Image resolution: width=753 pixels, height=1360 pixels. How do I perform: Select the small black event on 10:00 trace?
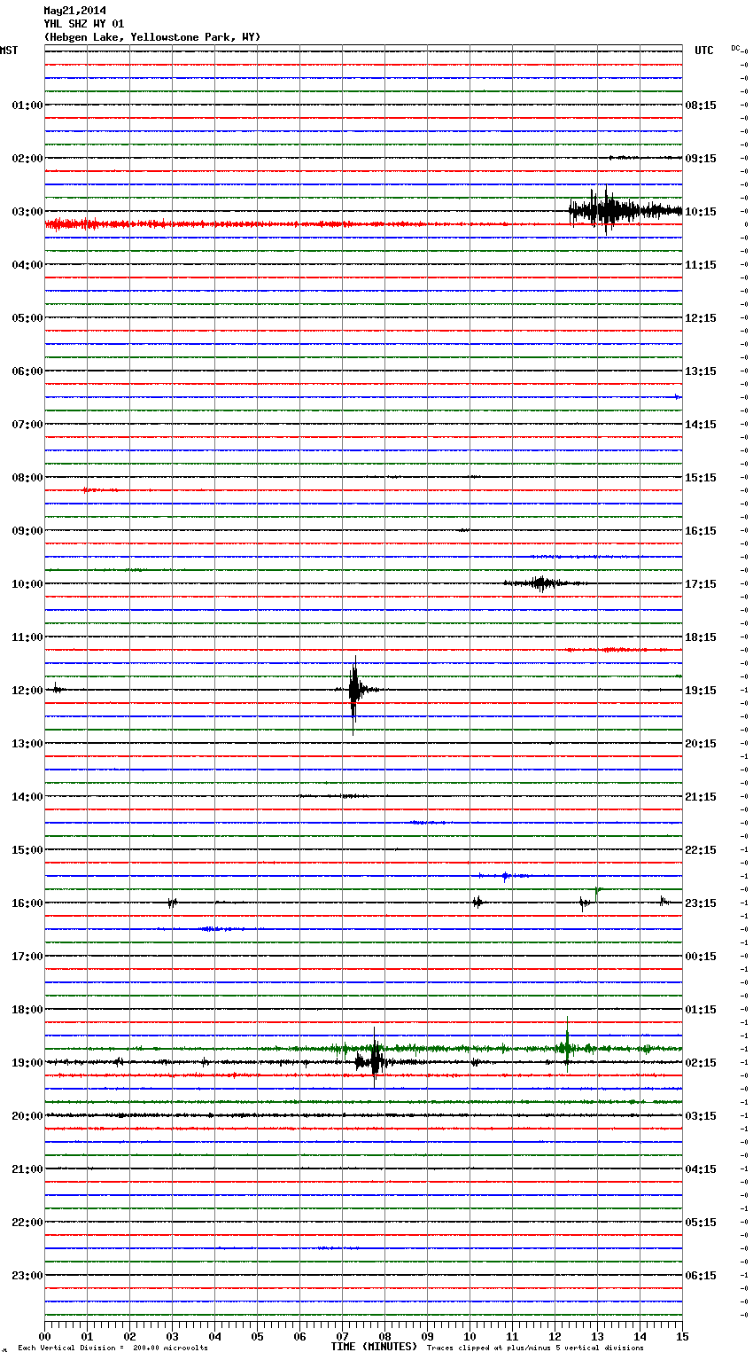542,583
